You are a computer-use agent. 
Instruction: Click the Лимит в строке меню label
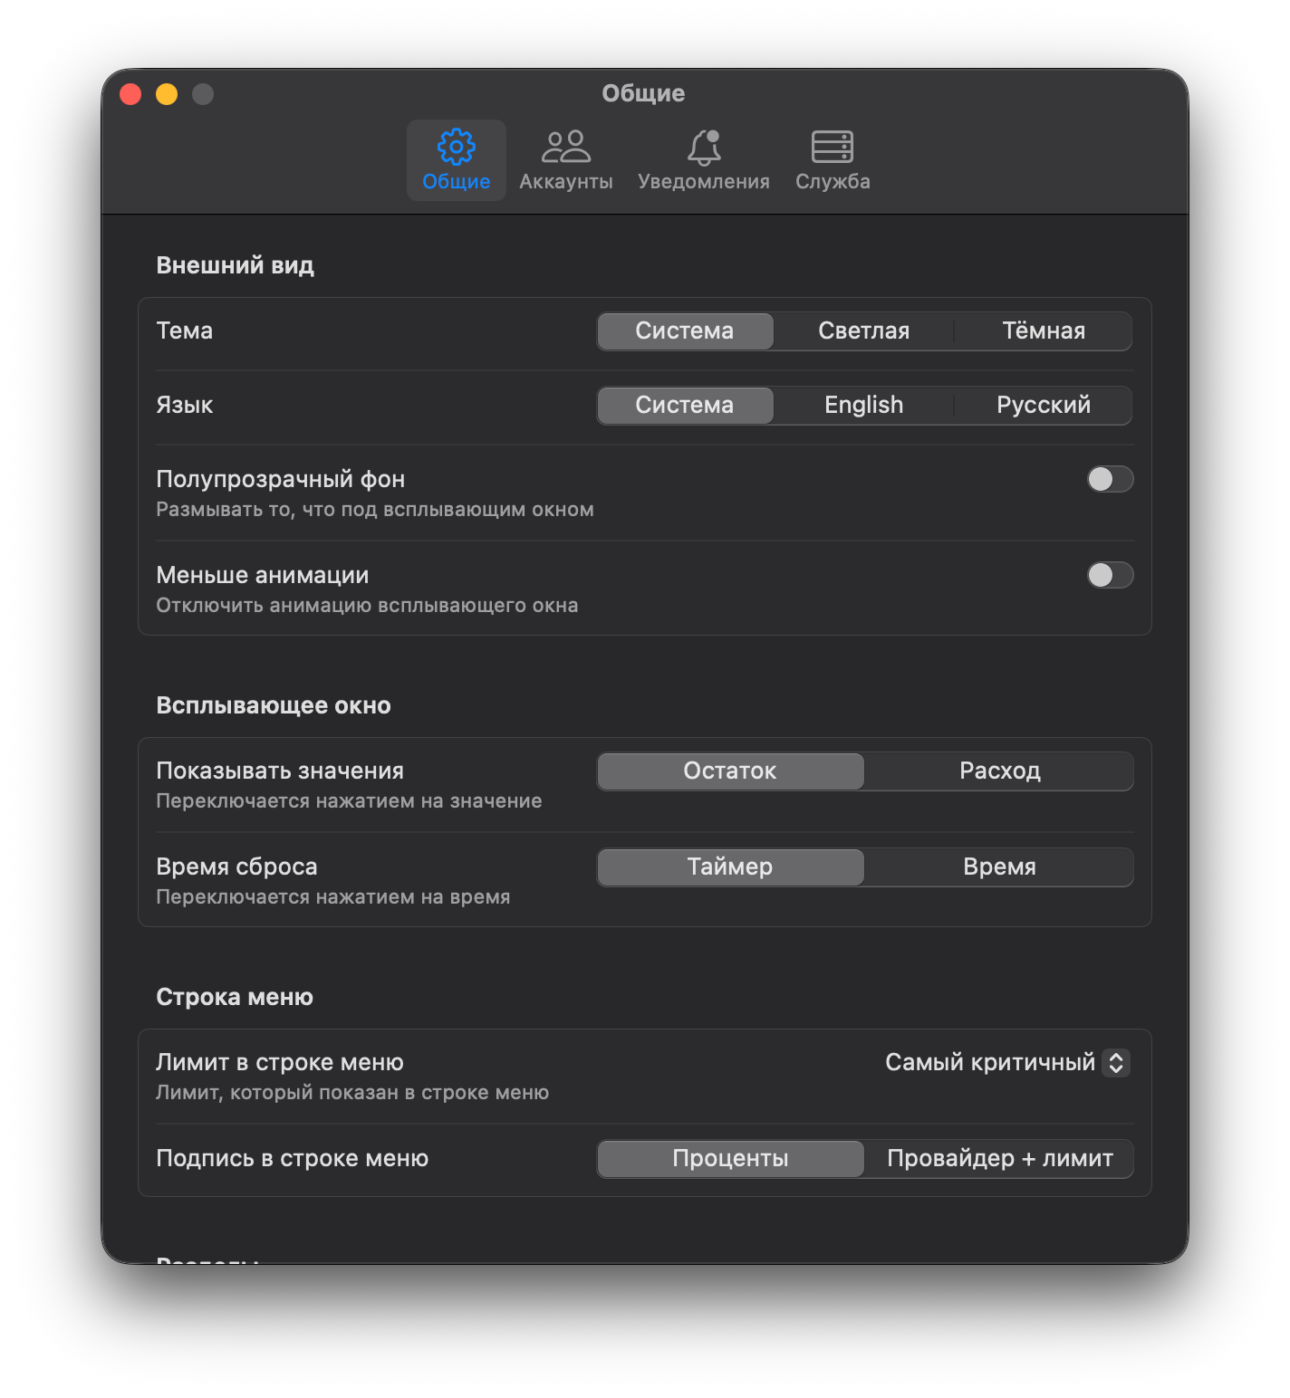(x=280, y=1062)
